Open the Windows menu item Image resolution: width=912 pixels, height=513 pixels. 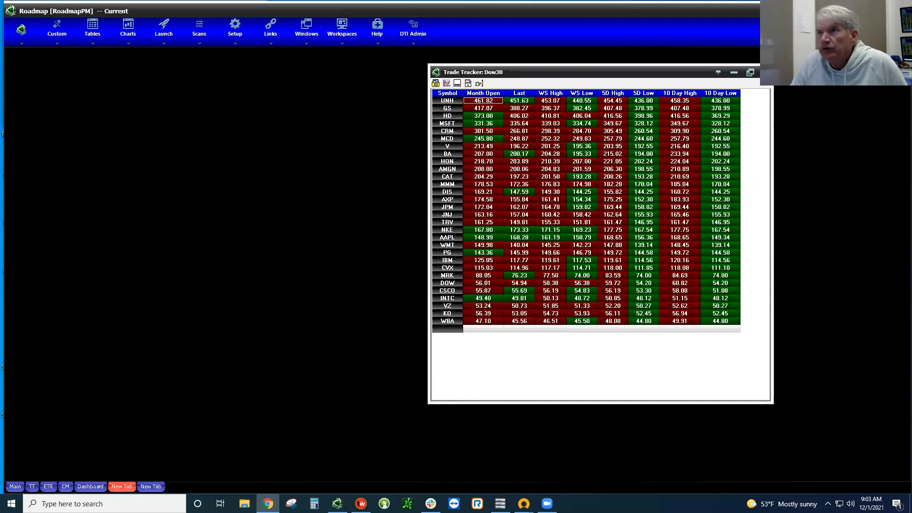click(x=306, y=26)
